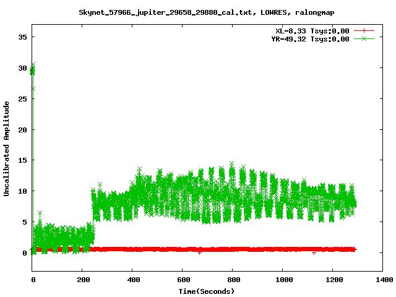Click the isolated red plus marker near 1120 seconds
Screen dimensions: 396x297
(314, 252)
